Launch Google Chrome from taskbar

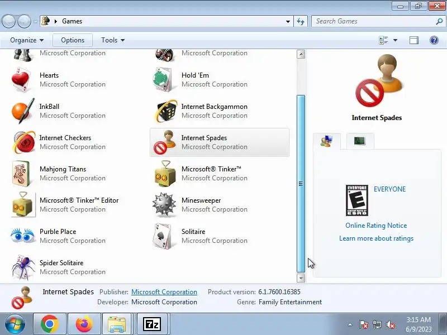[x=50, y=324]
